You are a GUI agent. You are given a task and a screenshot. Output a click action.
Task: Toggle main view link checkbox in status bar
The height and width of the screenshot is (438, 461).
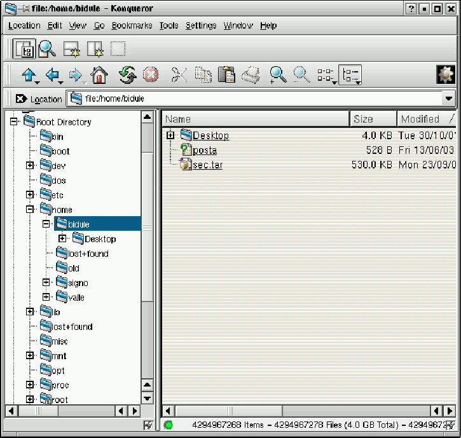(x=451, y=425)
